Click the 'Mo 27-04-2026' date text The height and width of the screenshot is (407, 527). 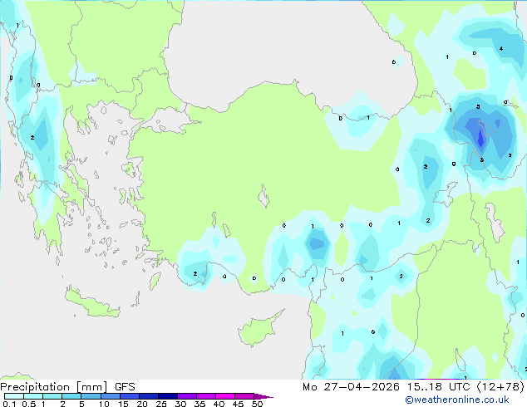tap(351, 387)
